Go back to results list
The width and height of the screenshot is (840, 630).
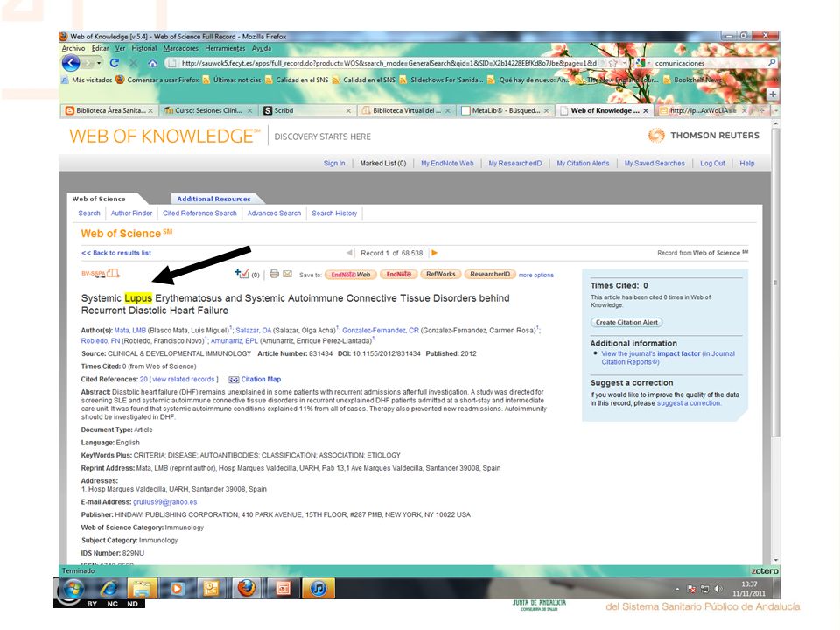click(116, 253)
